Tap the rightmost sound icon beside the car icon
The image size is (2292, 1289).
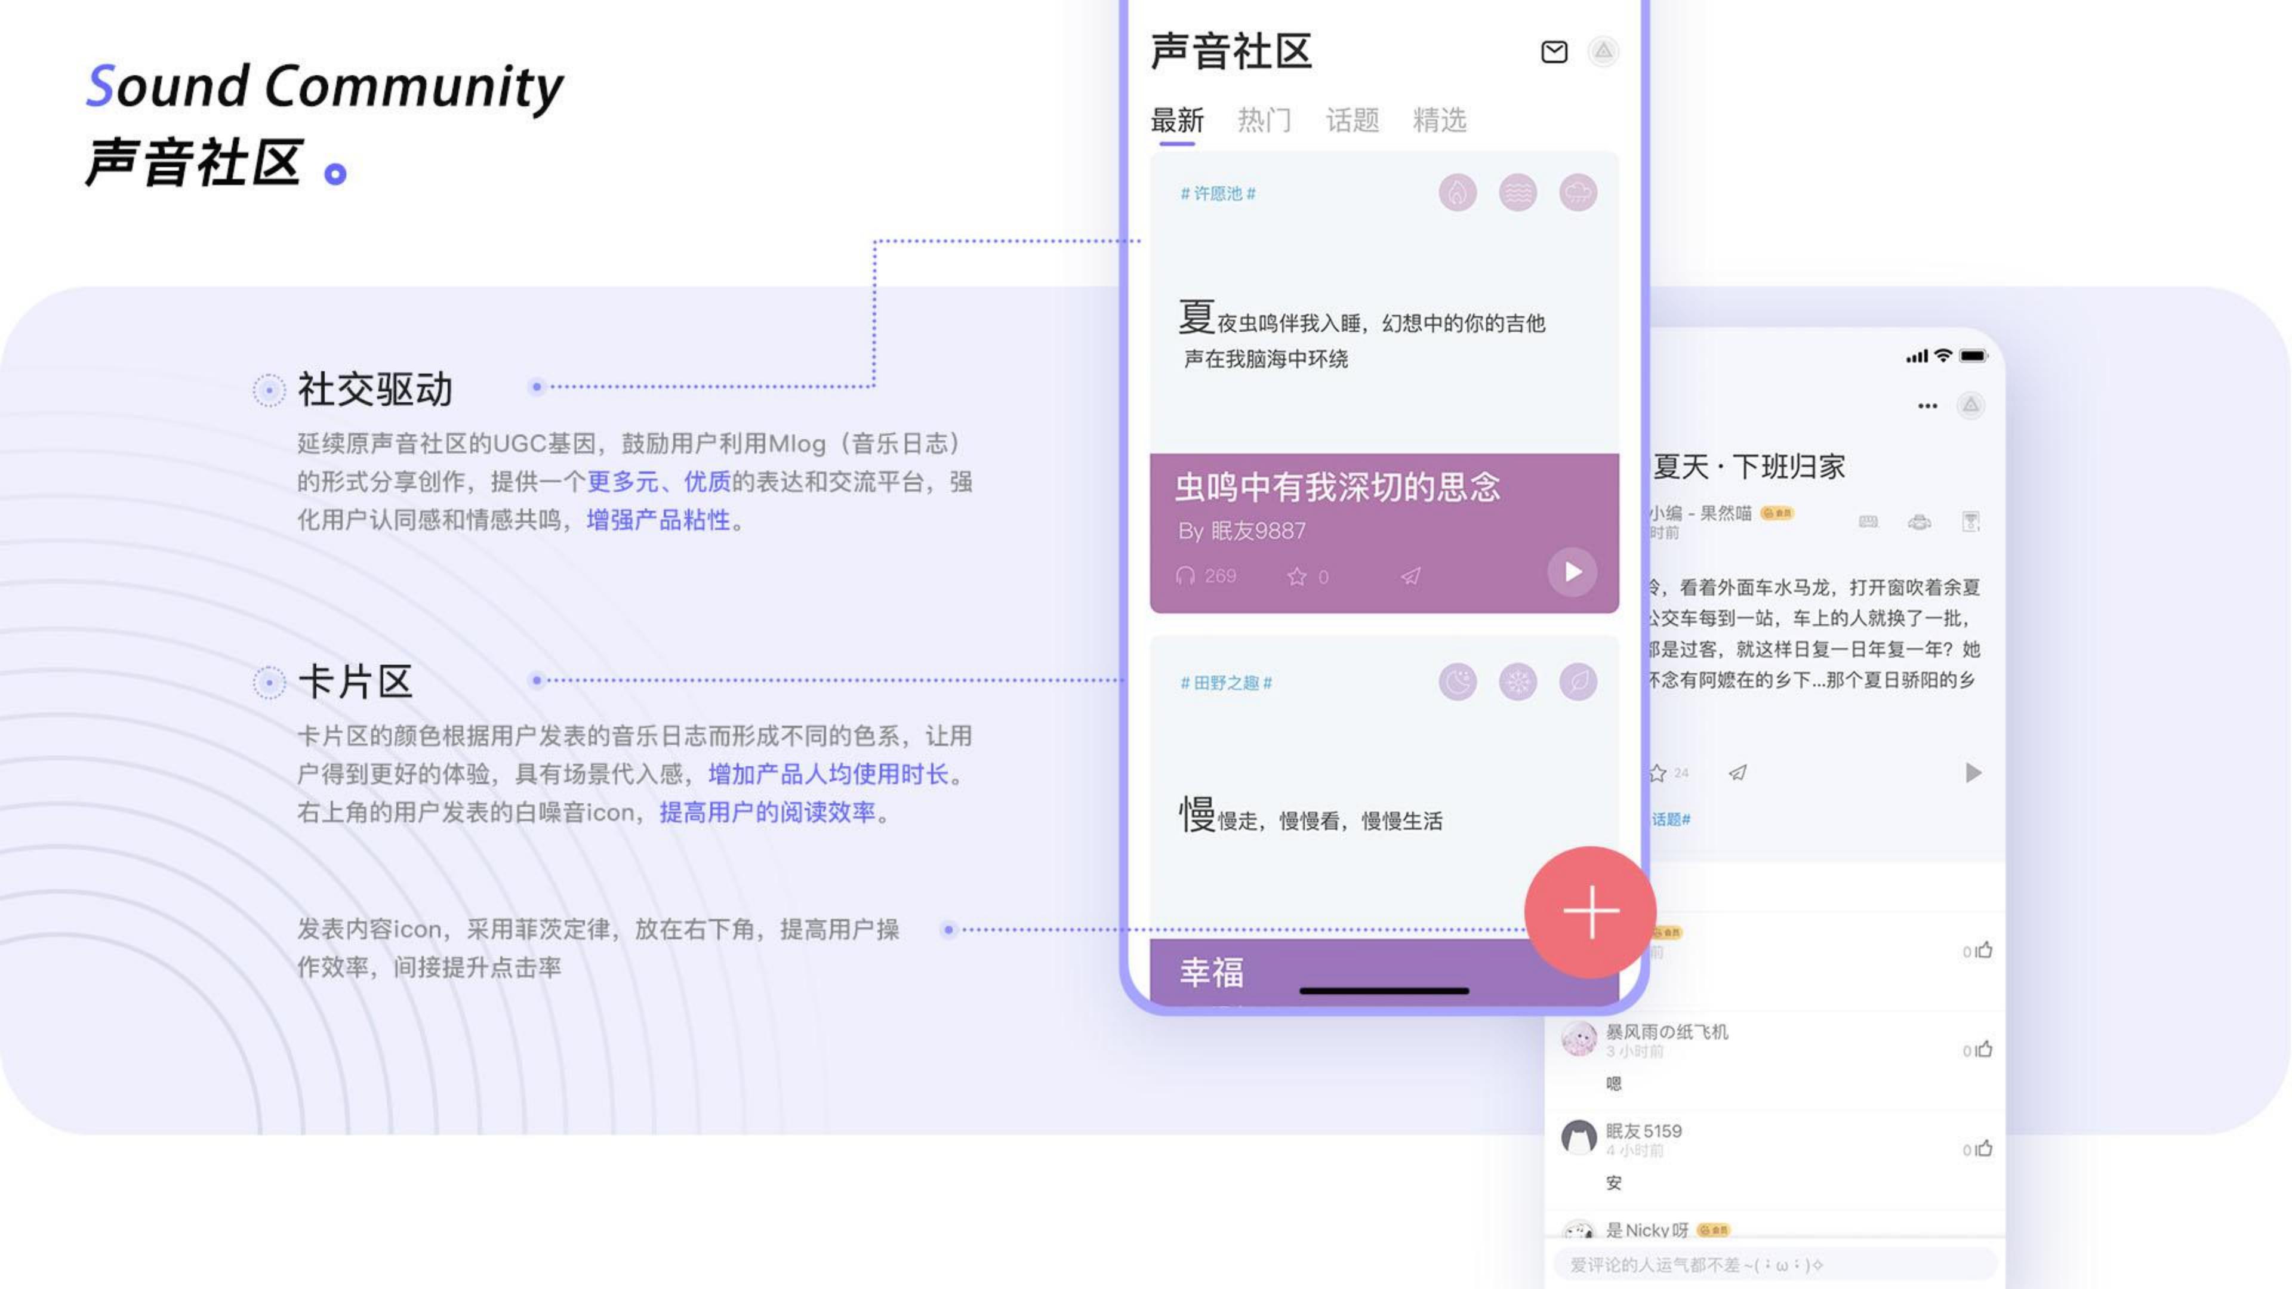coord(1971,522)
